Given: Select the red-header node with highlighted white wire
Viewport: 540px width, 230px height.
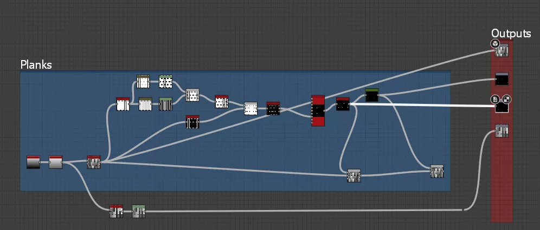Looking at the screenshot, I should click(343, 104).
